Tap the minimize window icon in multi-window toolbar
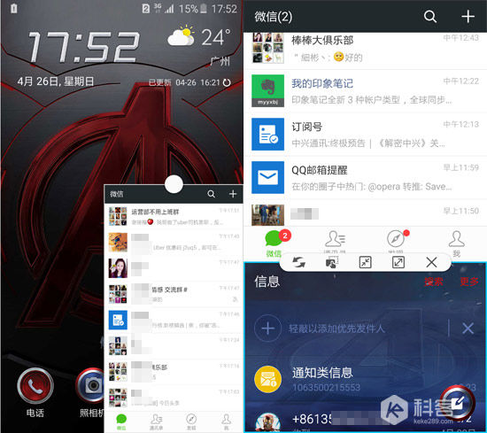This screenshot has width=487, height=433. (x=365, y=262)
